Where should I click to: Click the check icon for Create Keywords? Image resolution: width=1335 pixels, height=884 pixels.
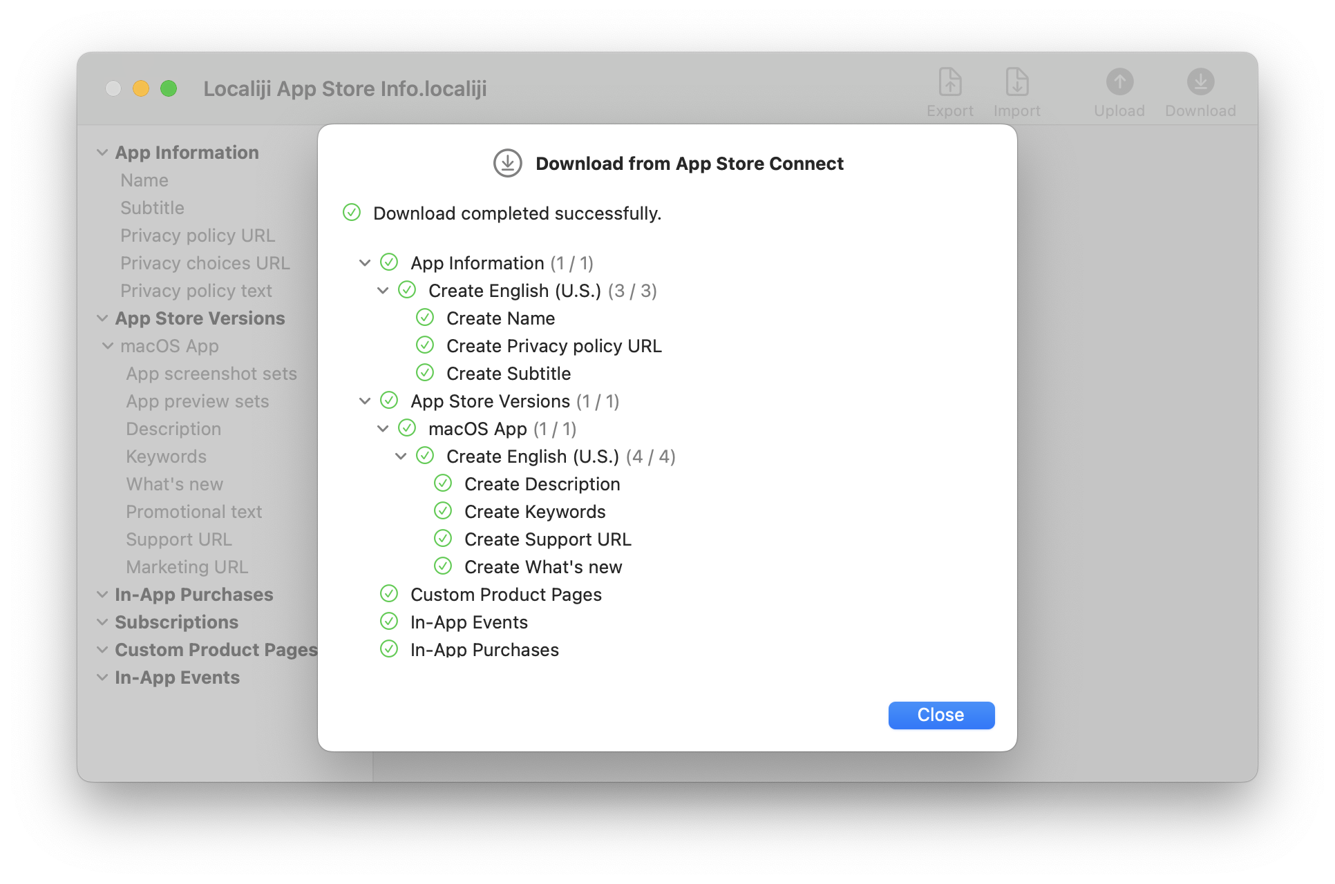pyautogui.click(x=443, y=511)
